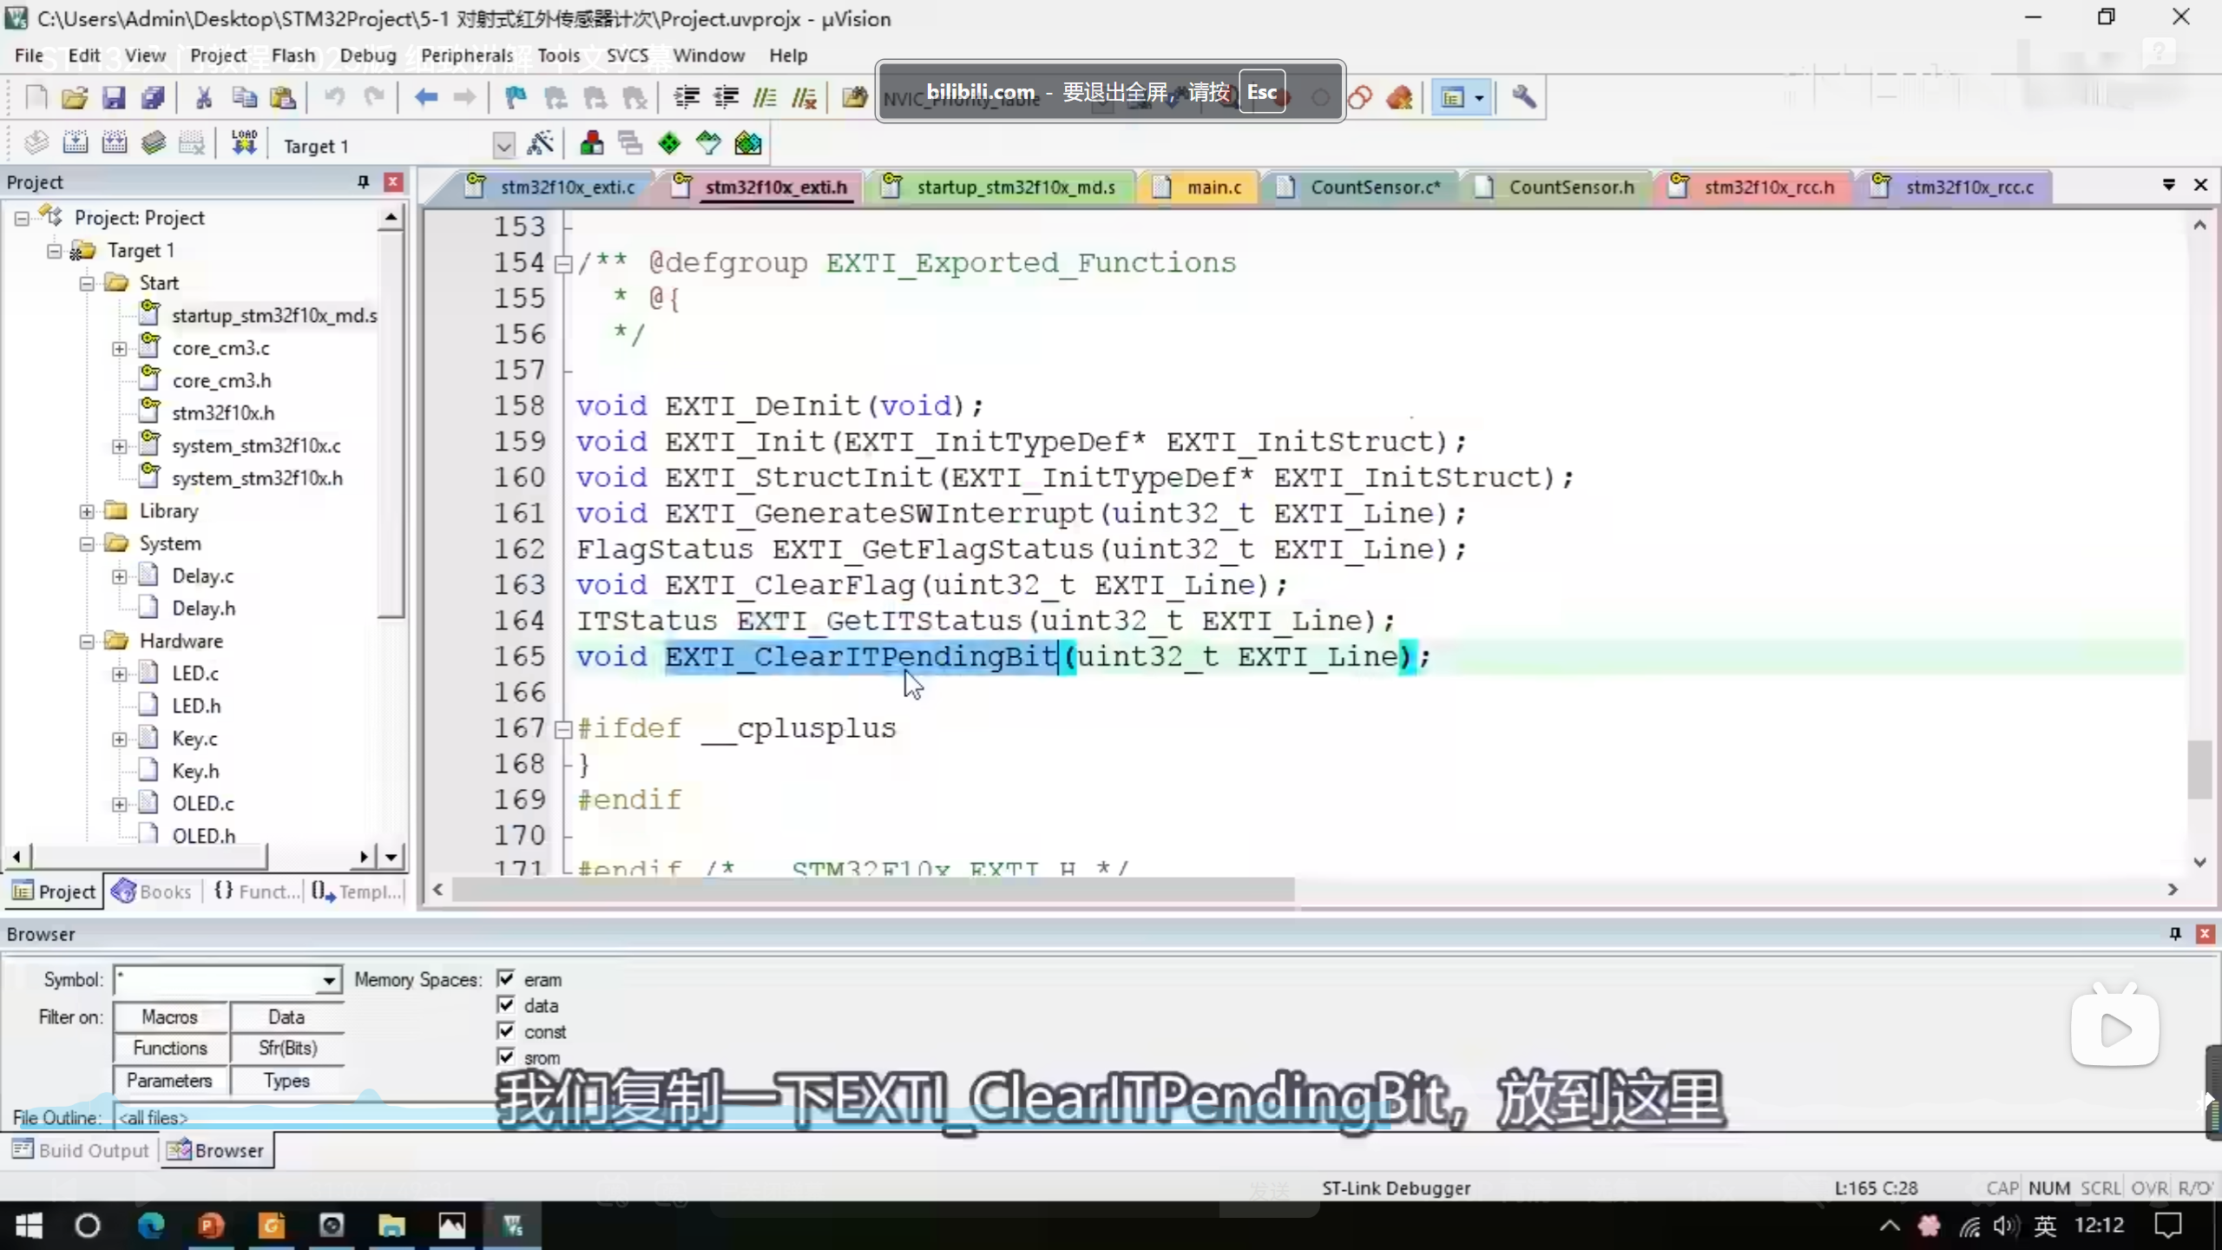Click the Configuration wrench icon
Image resolution: width=2222 pixels, height=1250 pixels.
click(x=1524, y=98)
